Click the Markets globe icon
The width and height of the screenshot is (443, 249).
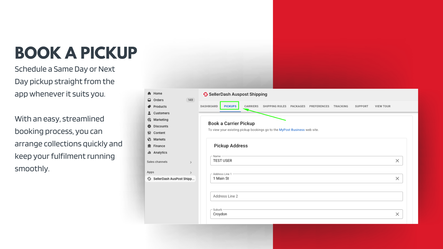click(x=149, y=139)
